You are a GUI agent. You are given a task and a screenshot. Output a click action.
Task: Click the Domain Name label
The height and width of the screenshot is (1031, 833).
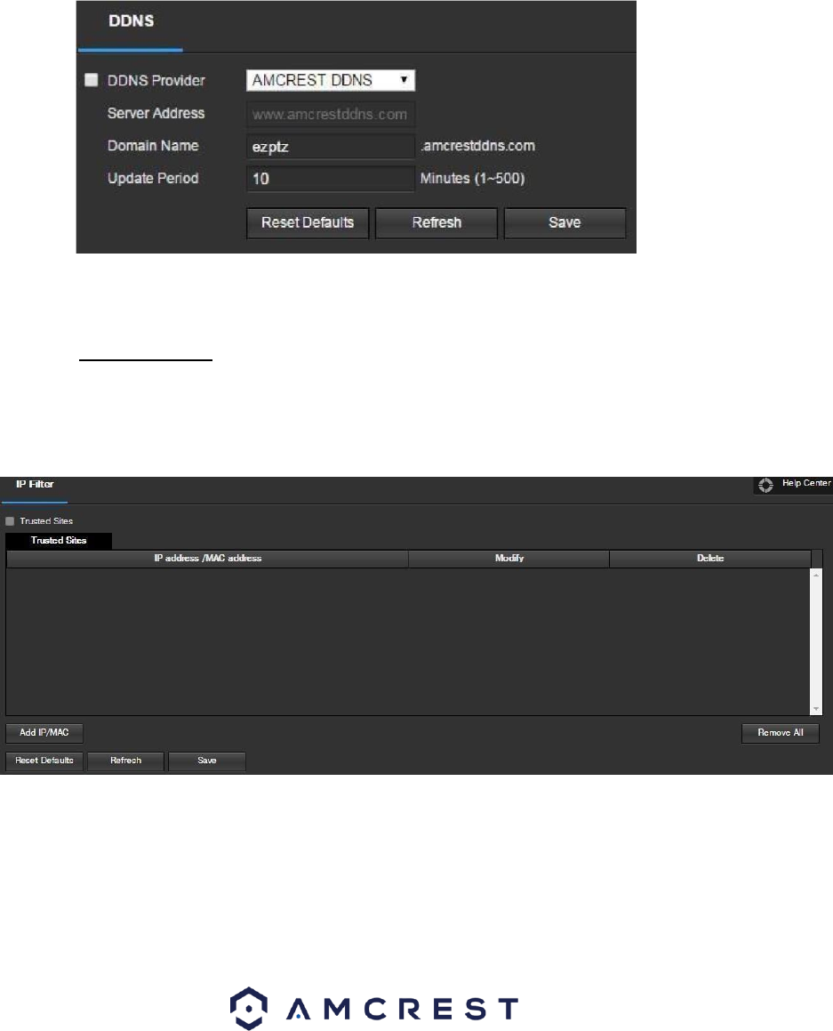pos(153,146)
